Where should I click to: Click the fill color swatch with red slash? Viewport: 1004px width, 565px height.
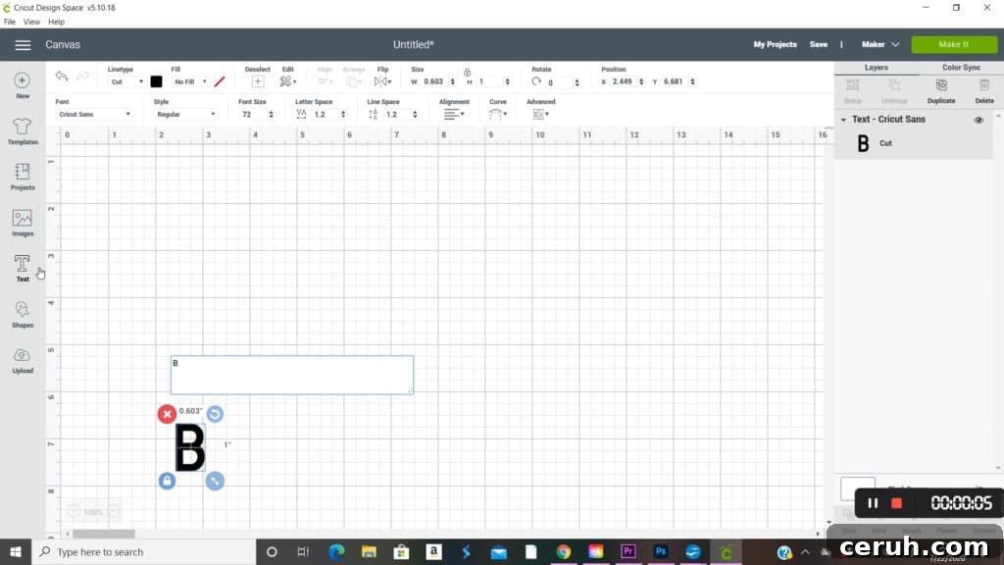tap(220, 82)
